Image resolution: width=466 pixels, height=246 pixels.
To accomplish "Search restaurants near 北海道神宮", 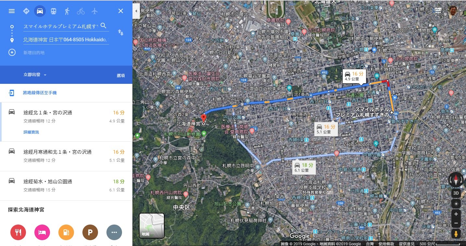I will coord(18,232).
